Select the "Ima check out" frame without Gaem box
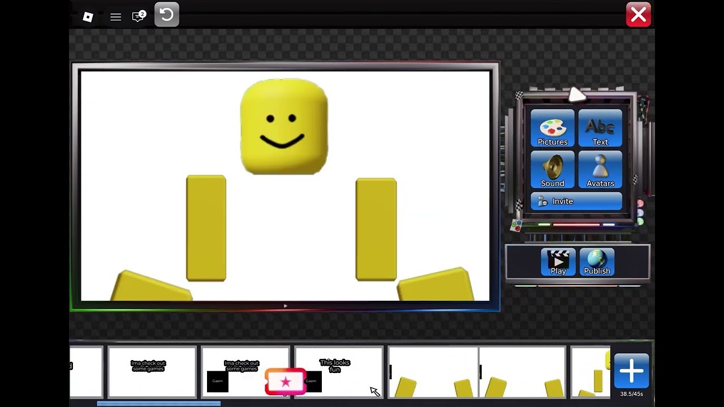The height and width of the screenshot is (407, 724). (x=152, y=373)
